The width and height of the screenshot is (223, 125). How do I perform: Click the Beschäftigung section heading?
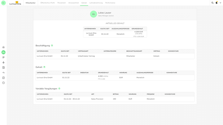click(43, 46)
